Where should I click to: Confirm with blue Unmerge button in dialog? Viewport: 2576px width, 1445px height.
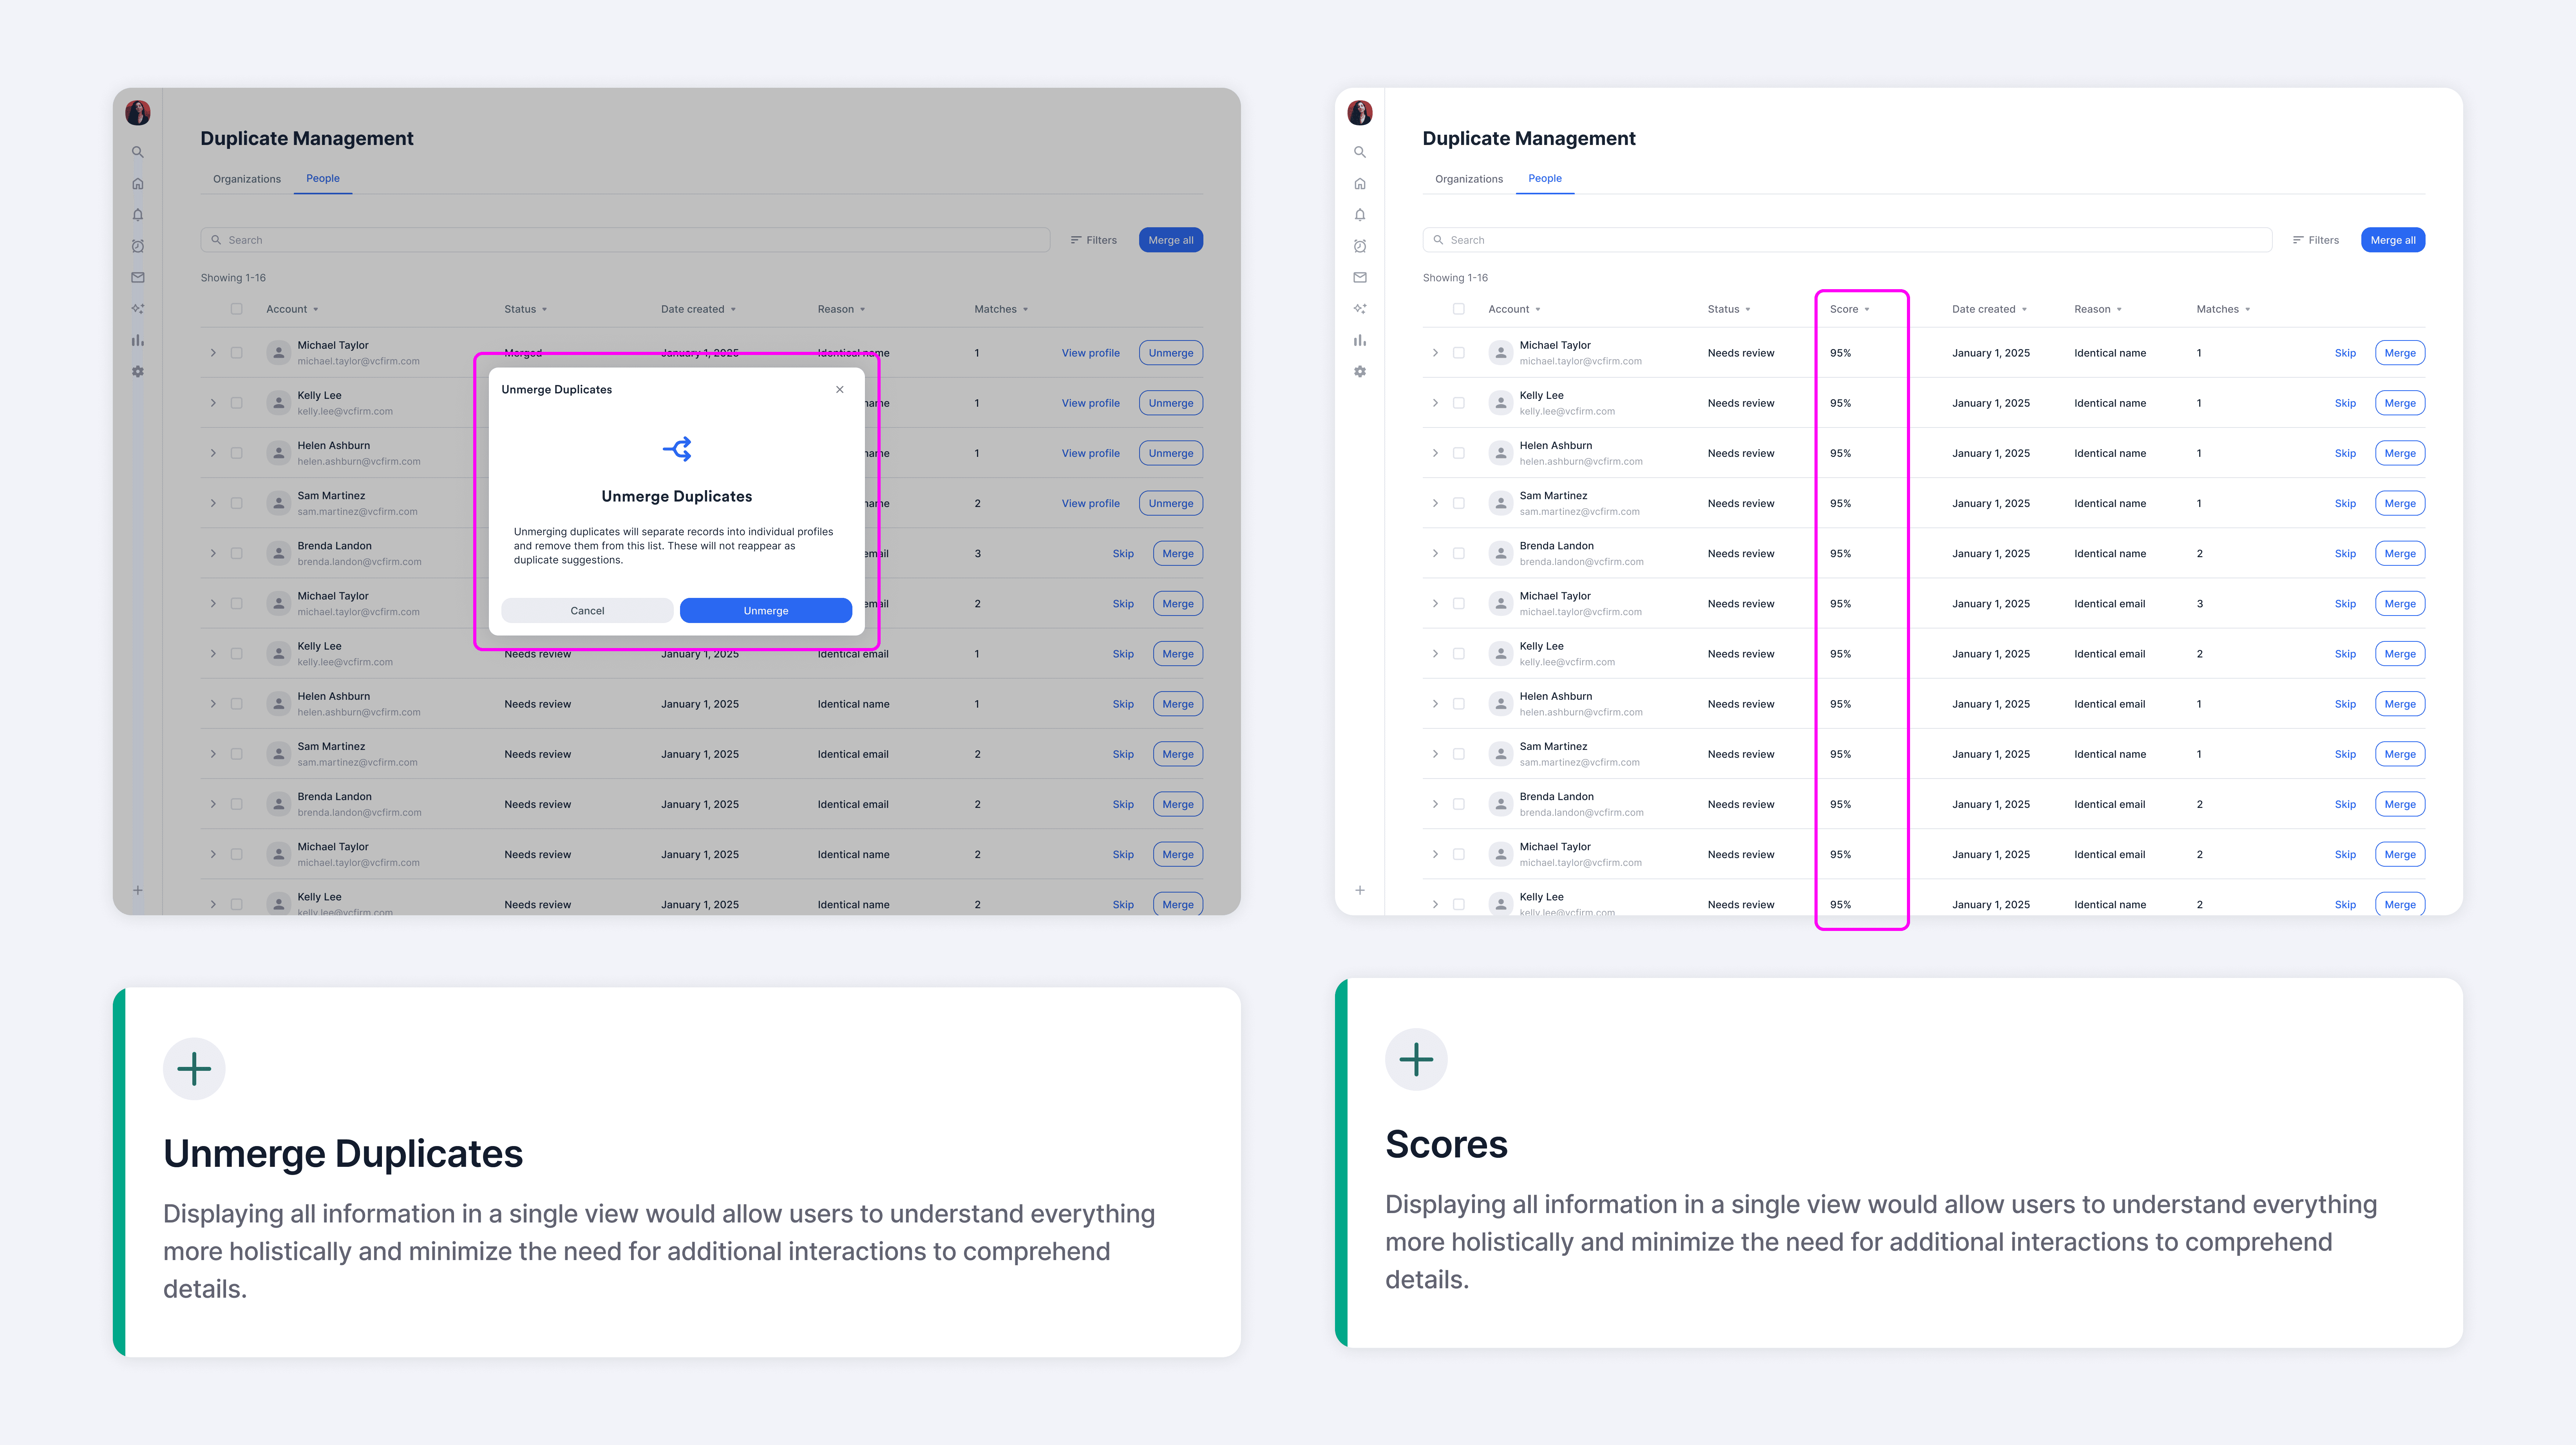765,610
